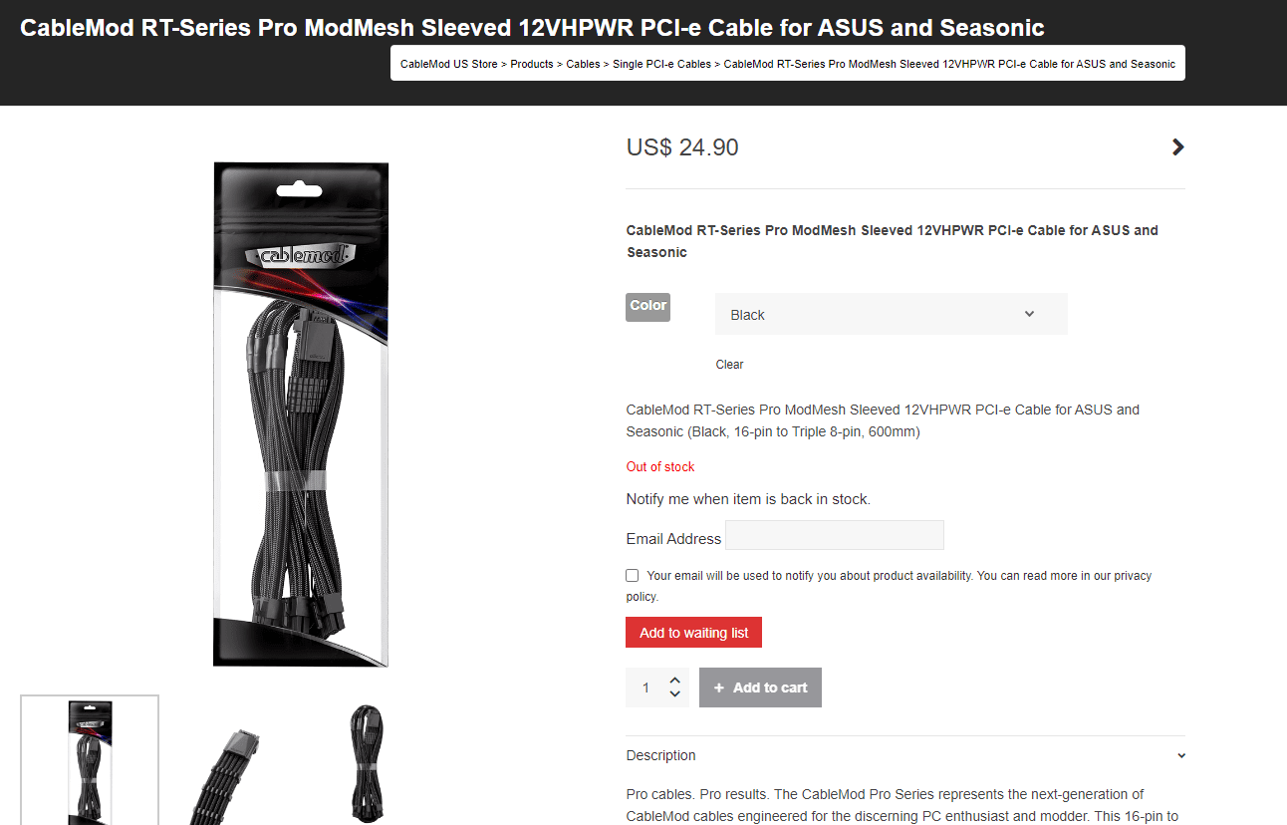Click the next product arrow icon

tap(1177, 147)
